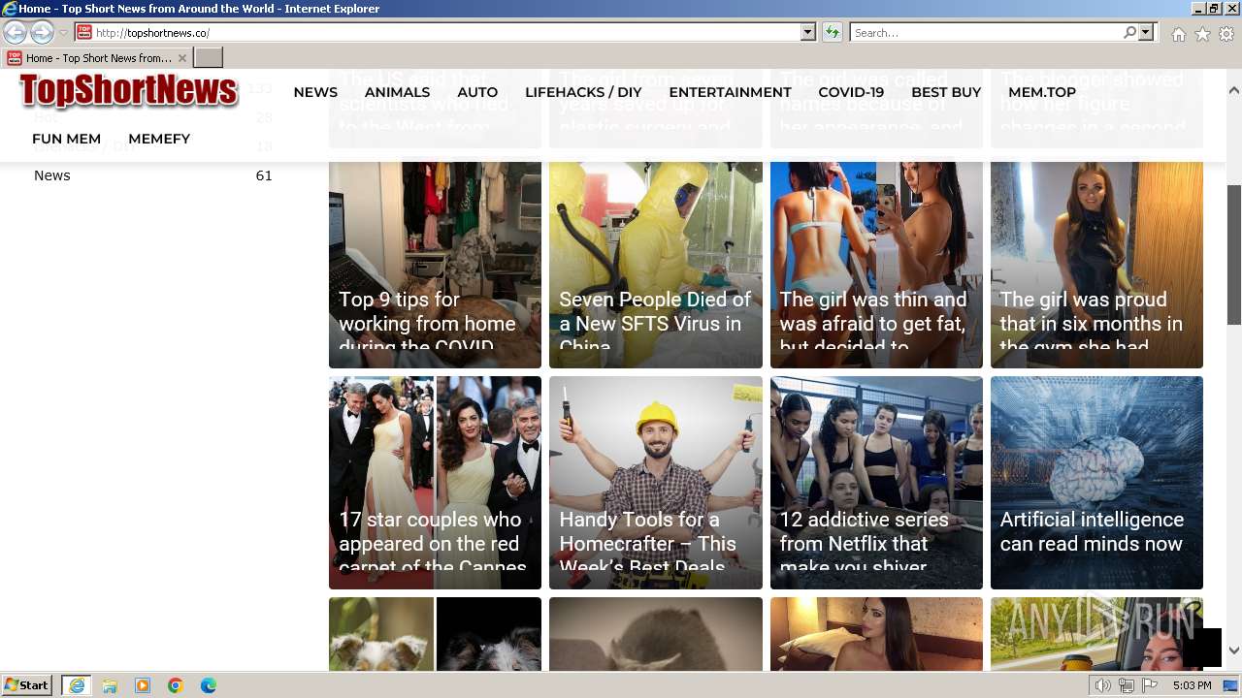Open the COVID-19 menu item
Screen dimensions: 1242x698
pyautogui.click(x=851, y=92)
